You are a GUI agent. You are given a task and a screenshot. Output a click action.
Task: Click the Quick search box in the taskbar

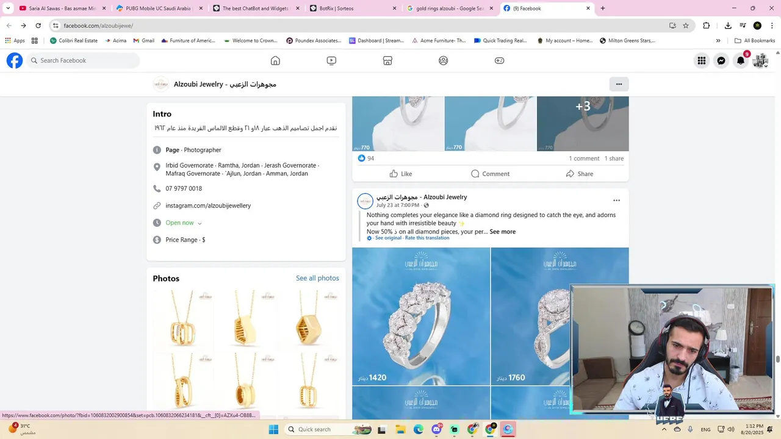pos(328,429)
